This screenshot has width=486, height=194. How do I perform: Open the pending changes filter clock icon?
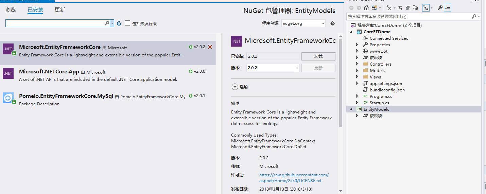(389, 8)
